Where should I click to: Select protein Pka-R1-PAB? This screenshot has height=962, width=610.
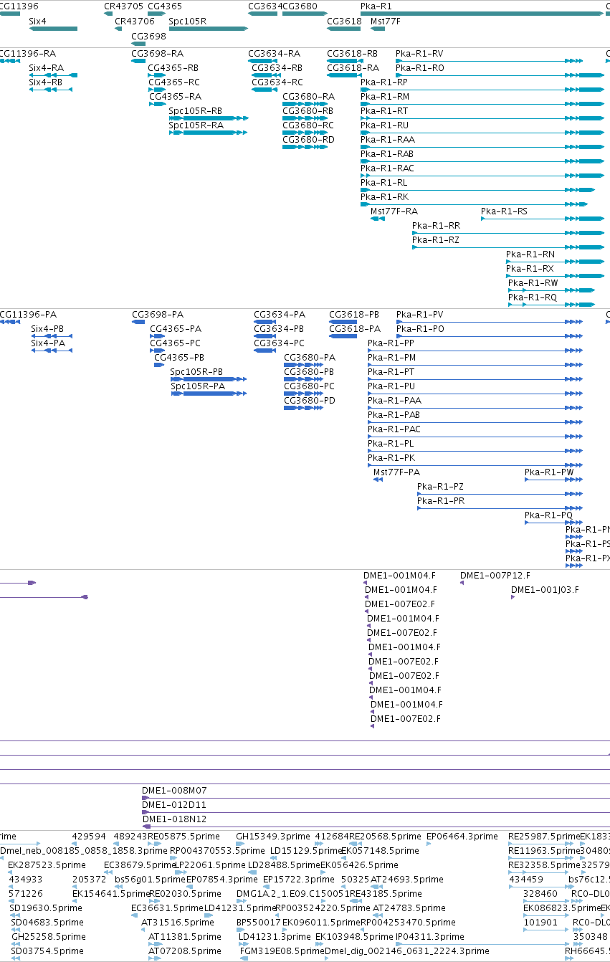(x=394, y=415)
